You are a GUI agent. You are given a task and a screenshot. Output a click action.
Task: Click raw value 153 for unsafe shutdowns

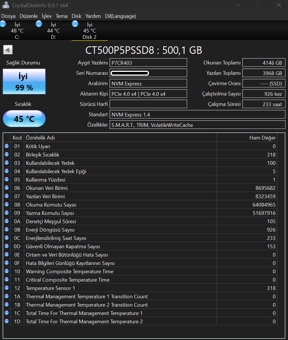271,246
